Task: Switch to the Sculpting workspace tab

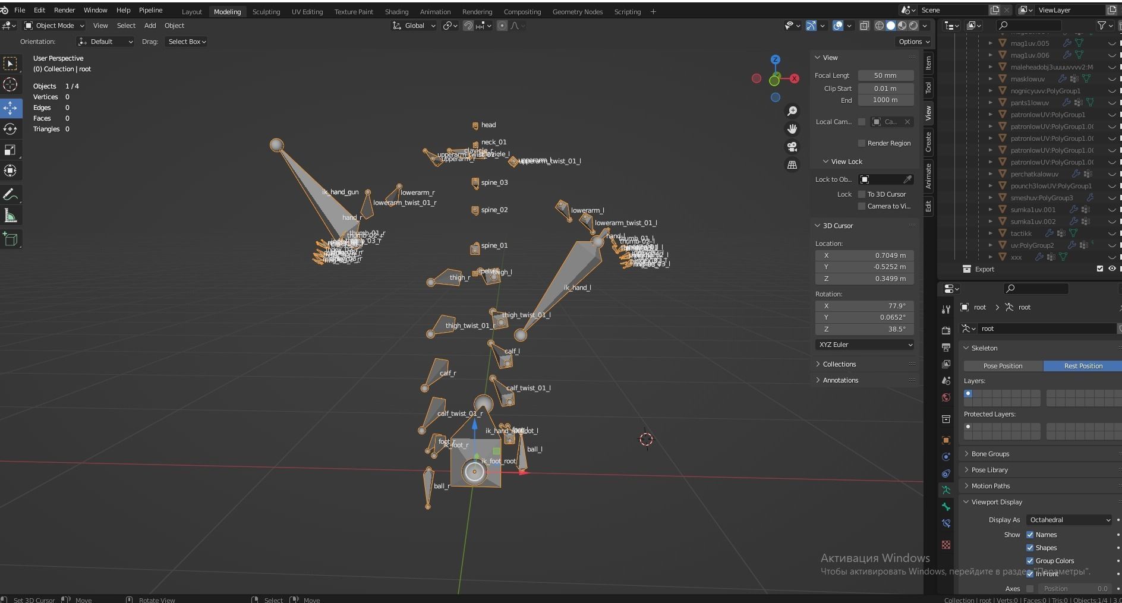Action: (x=266, y=11)
